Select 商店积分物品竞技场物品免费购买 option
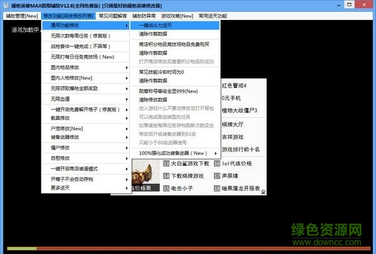 coord(175,44)
